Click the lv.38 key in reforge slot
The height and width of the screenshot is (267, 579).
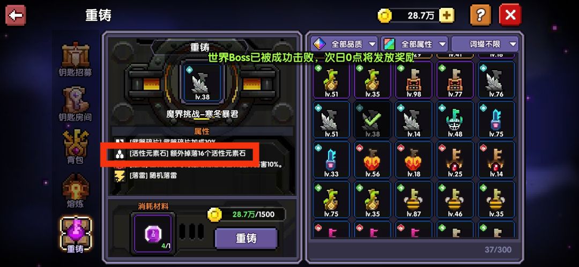[x=202, y=83]
